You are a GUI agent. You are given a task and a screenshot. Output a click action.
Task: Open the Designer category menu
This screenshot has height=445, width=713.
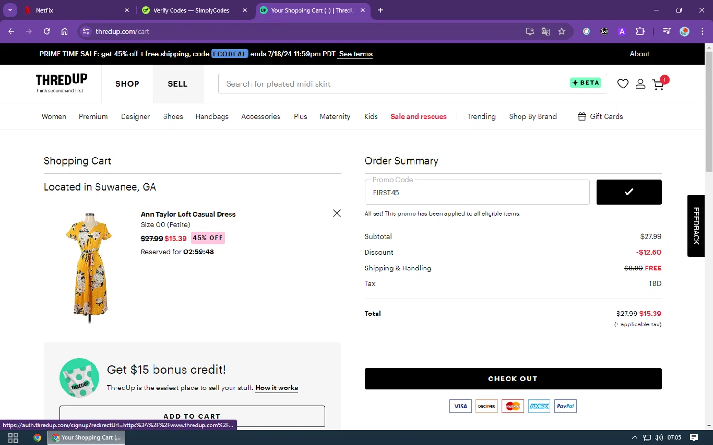135,117
